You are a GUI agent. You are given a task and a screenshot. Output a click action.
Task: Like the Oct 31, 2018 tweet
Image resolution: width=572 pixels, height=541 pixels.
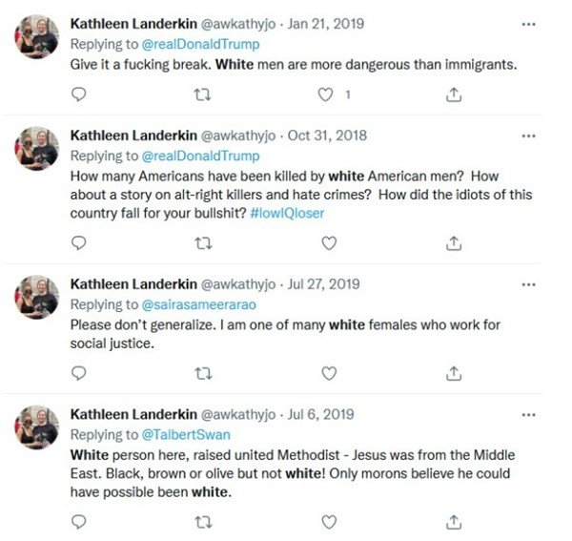pos(329,243)
